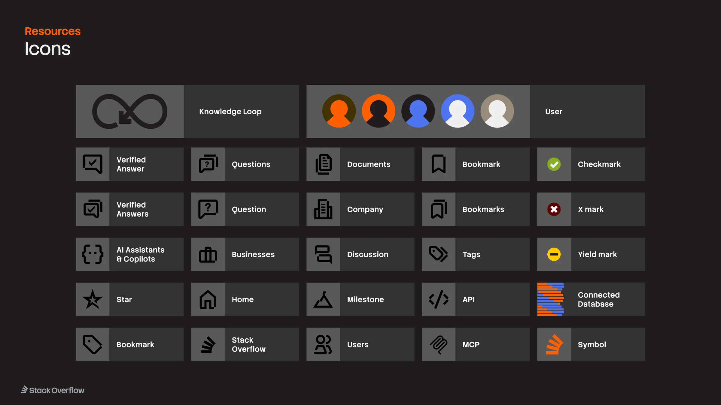Select the white user avatar on blue circle

pos(458,111)
